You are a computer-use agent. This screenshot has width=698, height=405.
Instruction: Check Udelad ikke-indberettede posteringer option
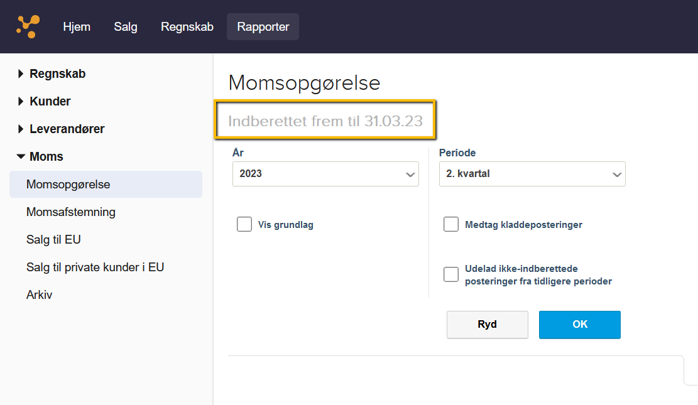pyautogui.click(x=451, y=274)
